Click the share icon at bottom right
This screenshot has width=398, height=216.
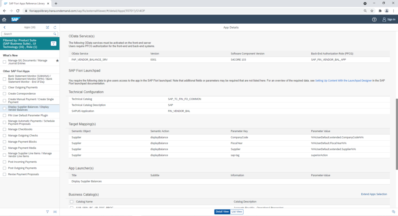393,212
